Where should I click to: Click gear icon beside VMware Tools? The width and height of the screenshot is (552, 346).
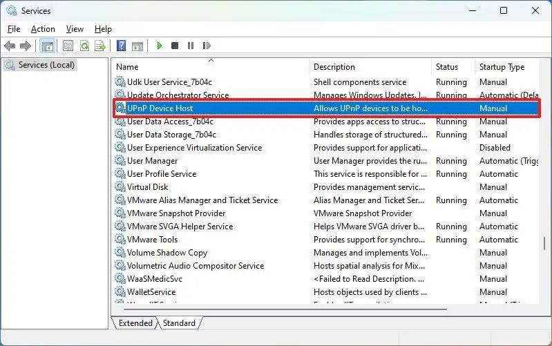120,239
